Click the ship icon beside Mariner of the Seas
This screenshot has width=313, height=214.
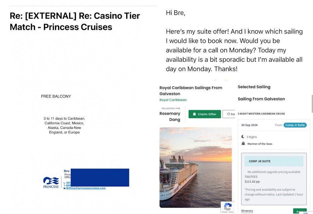(x=243, y=144)
